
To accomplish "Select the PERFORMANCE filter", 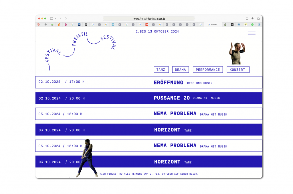I will pos(208,70).
